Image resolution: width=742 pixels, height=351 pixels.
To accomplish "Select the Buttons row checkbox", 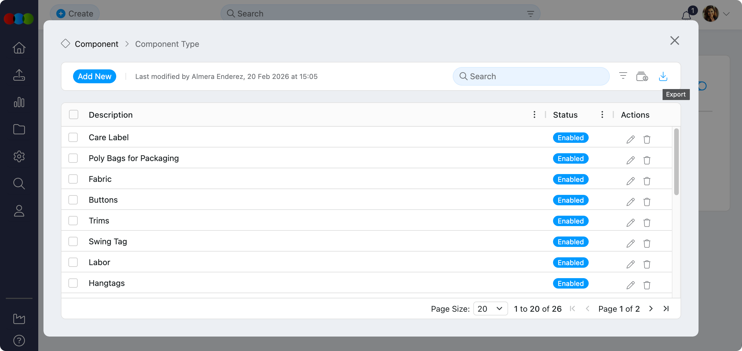I will (x=73, y=200).
